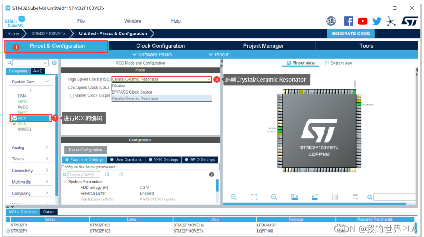Click the 10-year anniversary badge icon
Screen dimensions: 424x237
tap(331, 21)
